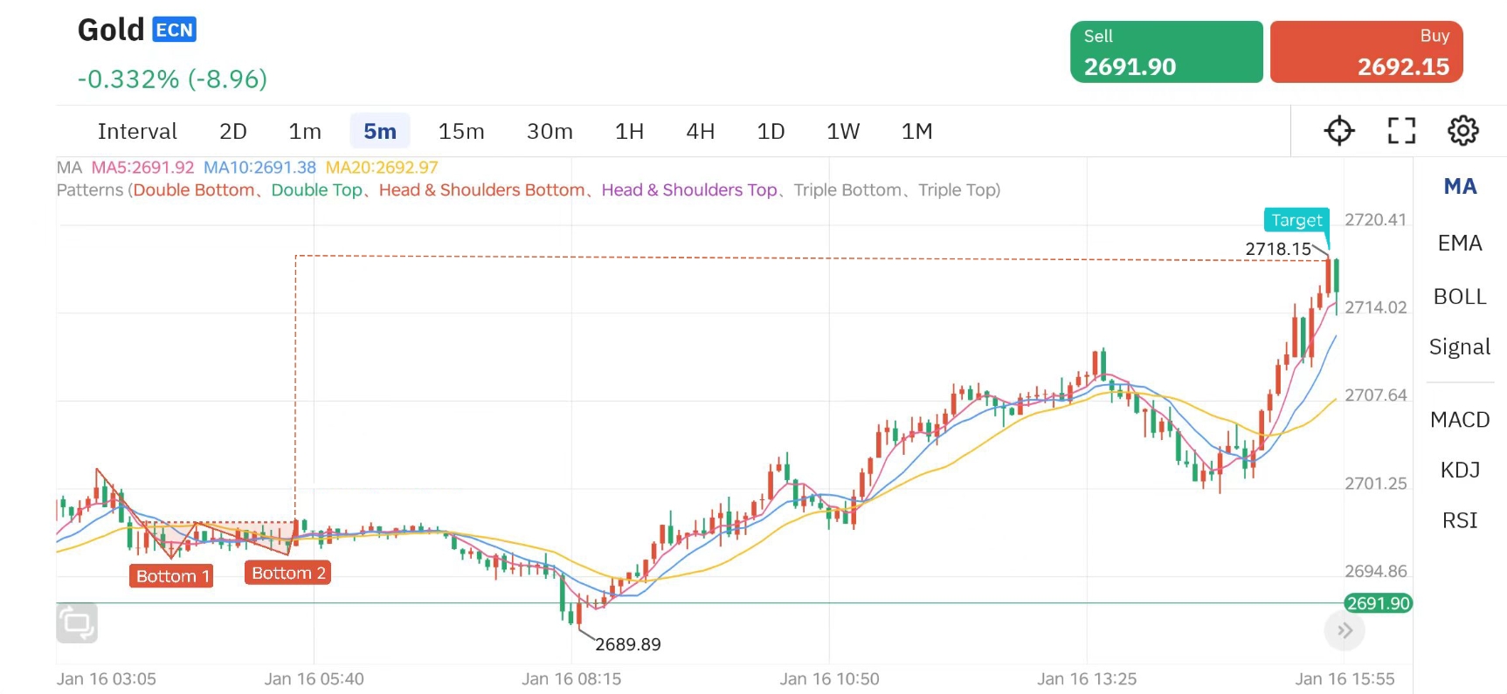Choose the 1H interval tab
The image size is (1507, 694).
(x=629, y=131)
